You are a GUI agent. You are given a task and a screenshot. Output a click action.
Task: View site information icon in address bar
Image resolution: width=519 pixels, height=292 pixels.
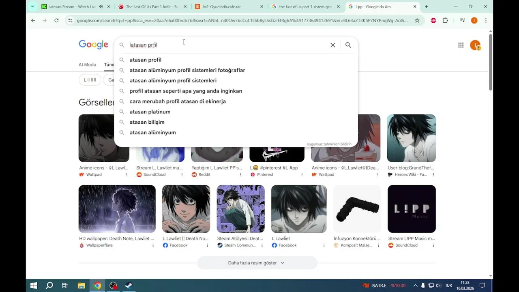pos(70,20)
